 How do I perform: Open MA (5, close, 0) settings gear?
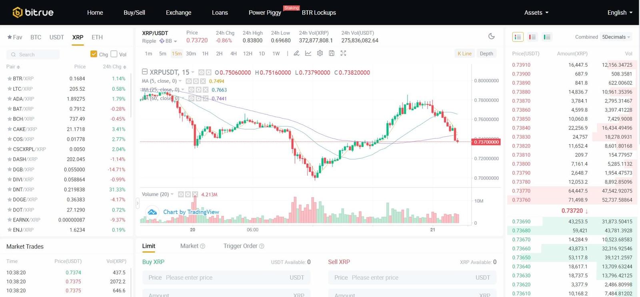pyautogui.click(x=196, y=81)
